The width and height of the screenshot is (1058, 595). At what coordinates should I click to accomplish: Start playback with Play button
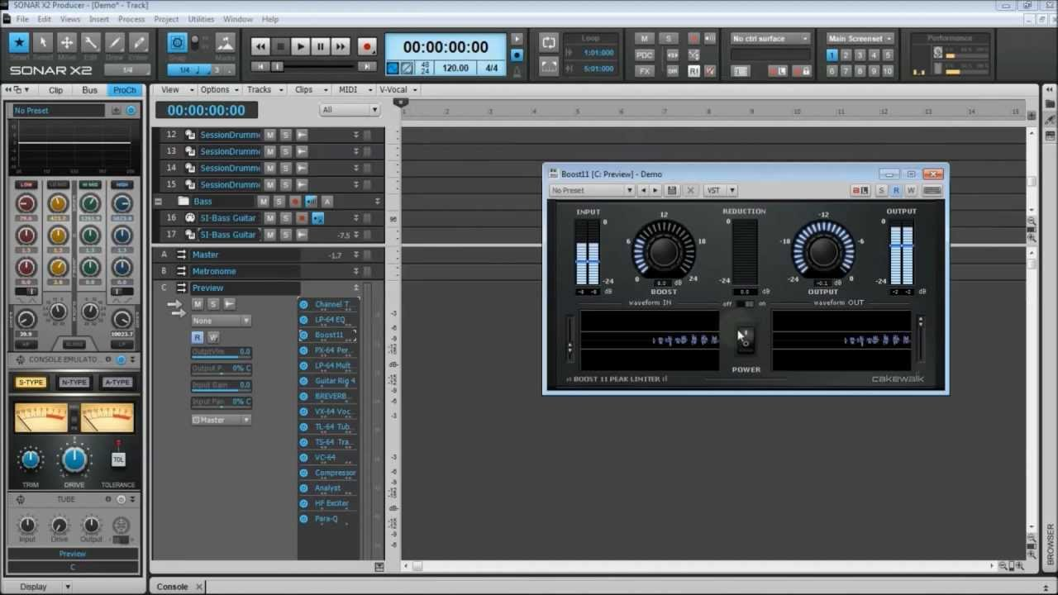click(300, 47)
